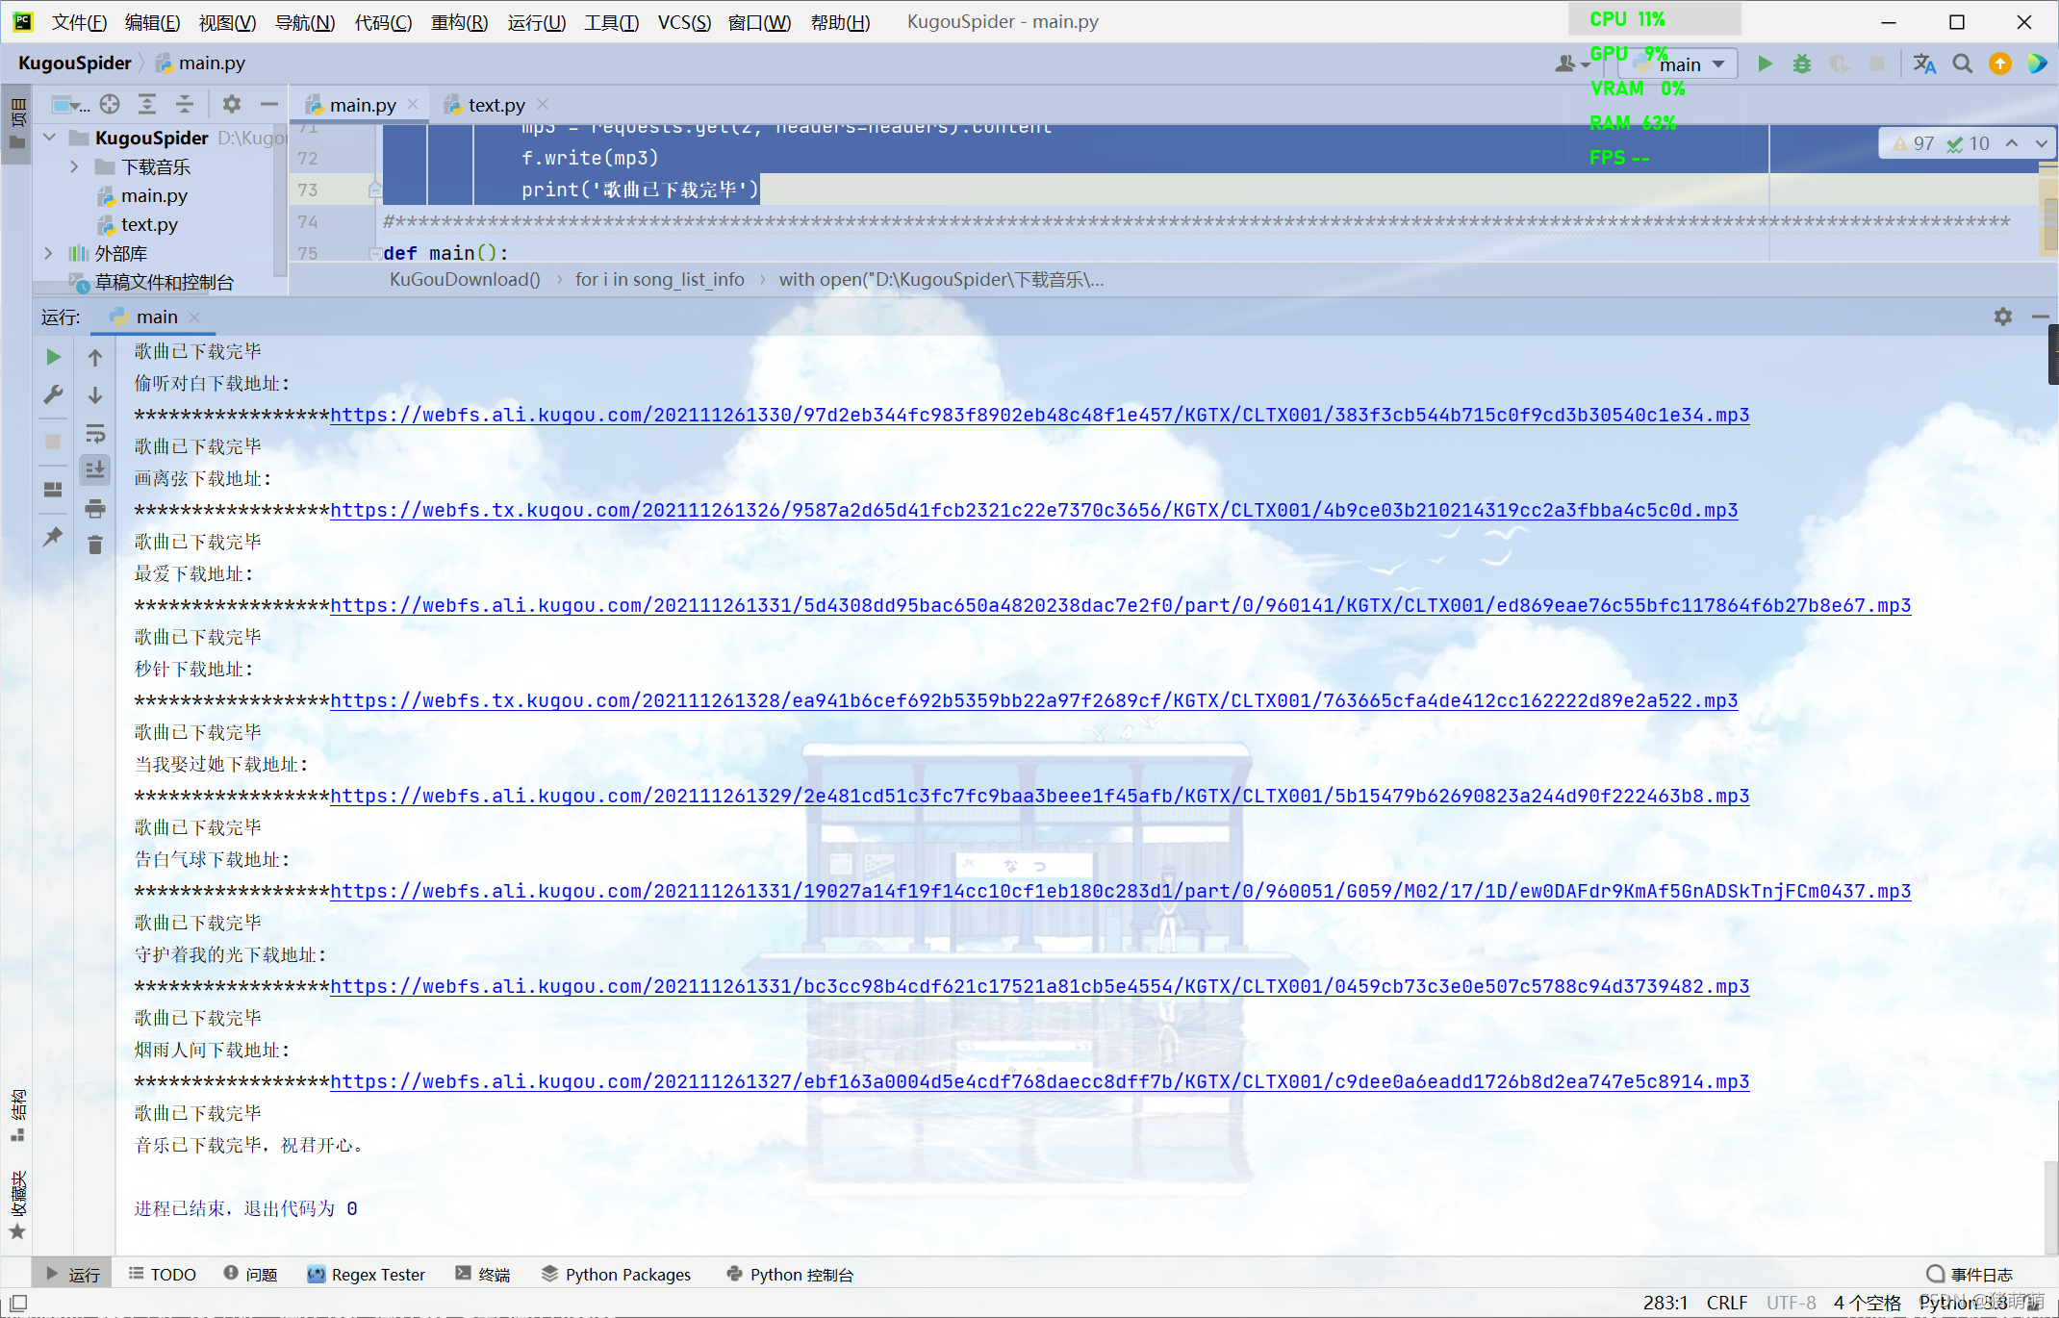The width and height of the screenshot is (2059, 1318).
Task: Open run panel settings gear
Action: pos(2002,317)
